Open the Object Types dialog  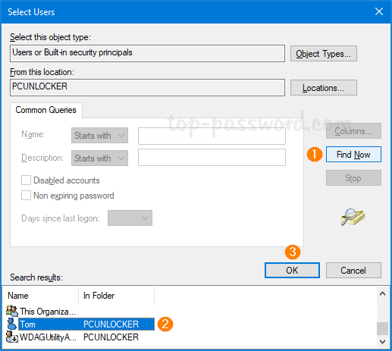click(324, 54)
